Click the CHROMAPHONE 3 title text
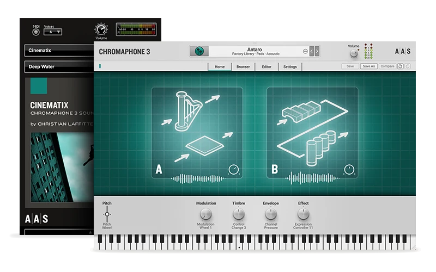Viewport: 436px width, 272px height. pyautogui.click(x=124, y=52)
